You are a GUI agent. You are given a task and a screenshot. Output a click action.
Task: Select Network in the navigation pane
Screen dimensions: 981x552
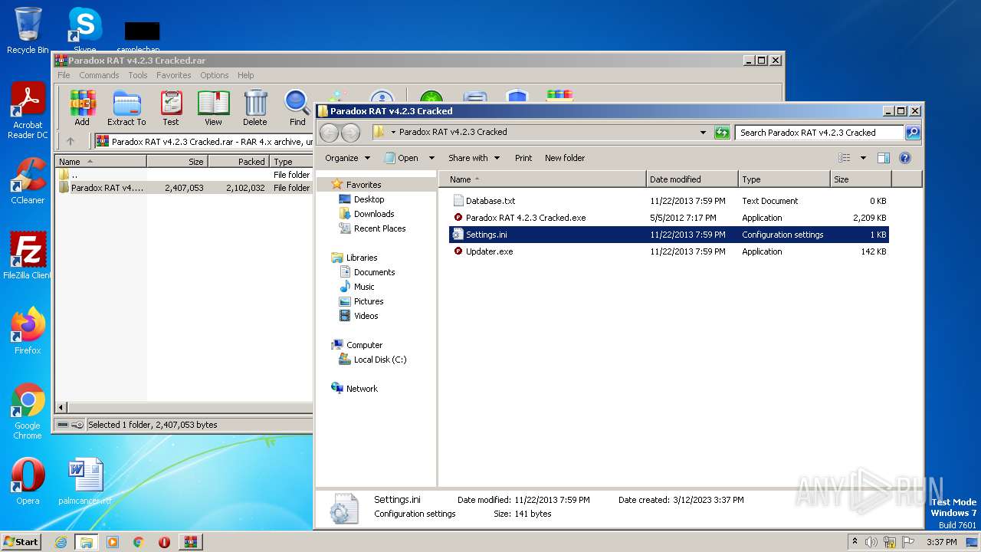coord(362,389)
